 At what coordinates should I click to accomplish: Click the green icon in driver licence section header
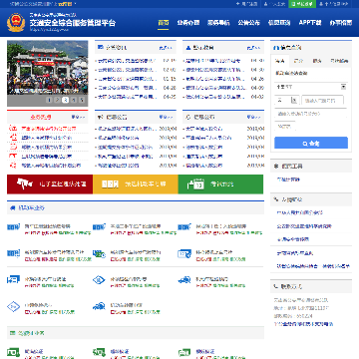click(x=13, y=333)
